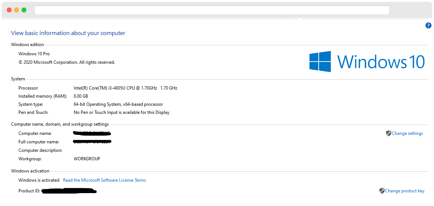Click 'Computer name, domain, and workgroup settings' header
The width and height of the screenshot is (434, 206).
(60, 124)
